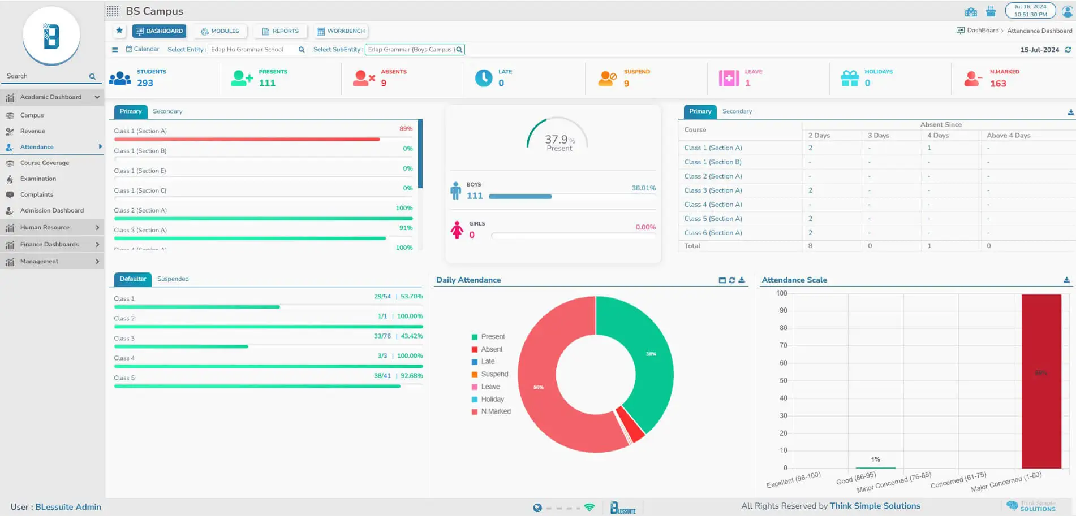Maximize the Daily Attendance panel
Viewport: 1076px width, 516px height.
tap(722, 280)
